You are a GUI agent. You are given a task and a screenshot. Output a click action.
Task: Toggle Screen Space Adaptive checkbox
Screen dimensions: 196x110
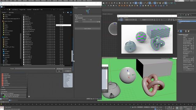coord(193,41)
